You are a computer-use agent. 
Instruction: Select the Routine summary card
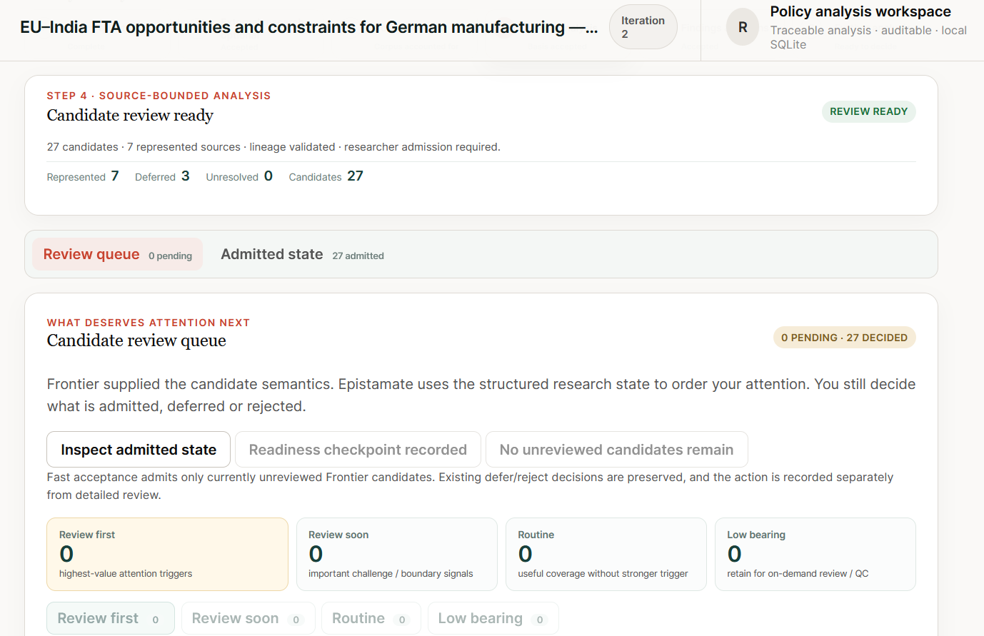tap(606, 554)
